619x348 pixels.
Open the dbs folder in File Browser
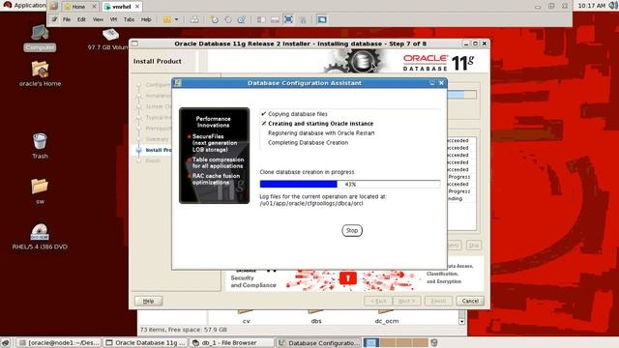(316, 318)
